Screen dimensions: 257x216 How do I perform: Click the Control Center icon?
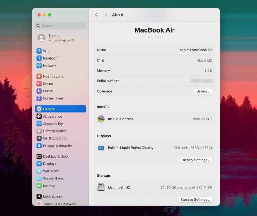tap(39, 131)
